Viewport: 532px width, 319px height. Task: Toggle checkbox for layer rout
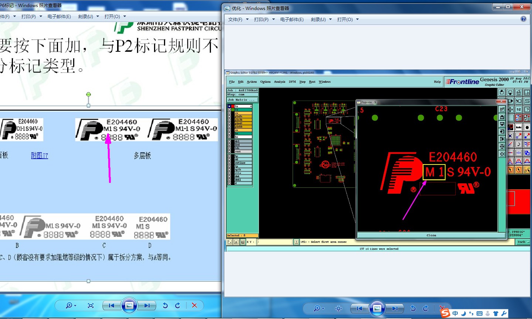tap(229, 152)
